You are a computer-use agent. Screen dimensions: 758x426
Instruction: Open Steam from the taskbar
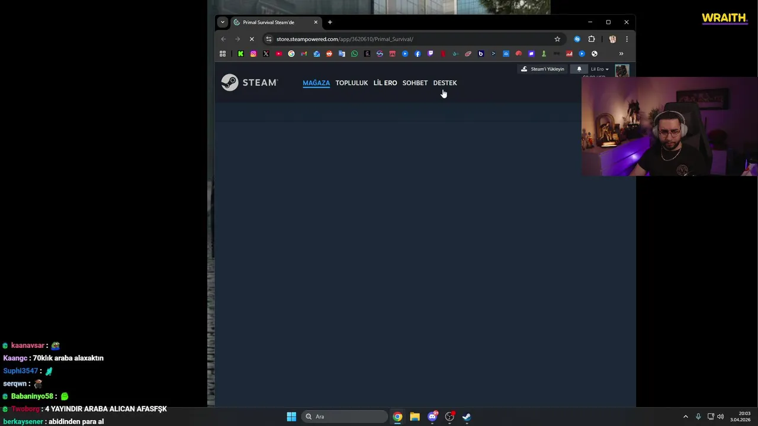point(467,417)
